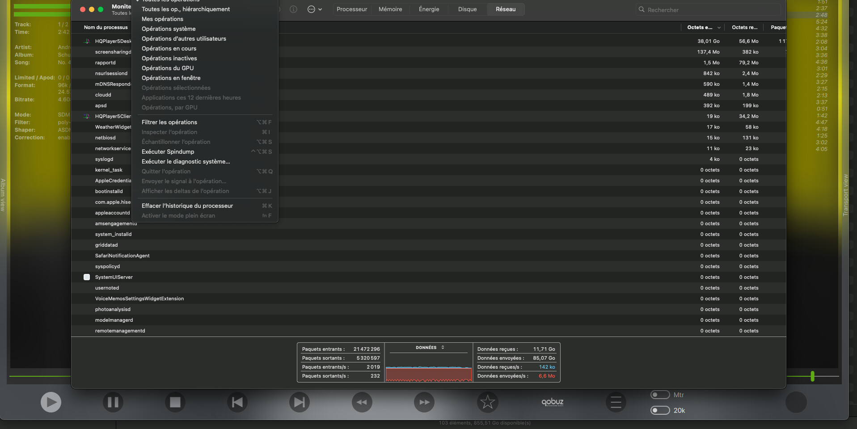Toggle the 20k switch
Viewport: 857px width, 429px height.
660,410
